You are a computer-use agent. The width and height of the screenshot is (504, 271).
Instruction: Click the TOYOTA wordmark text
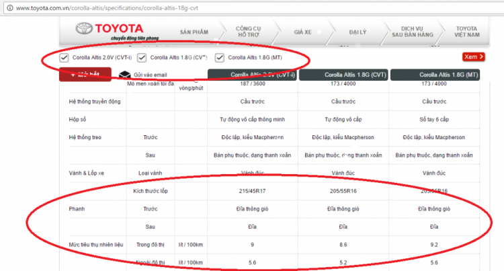[x=119, y=28]
